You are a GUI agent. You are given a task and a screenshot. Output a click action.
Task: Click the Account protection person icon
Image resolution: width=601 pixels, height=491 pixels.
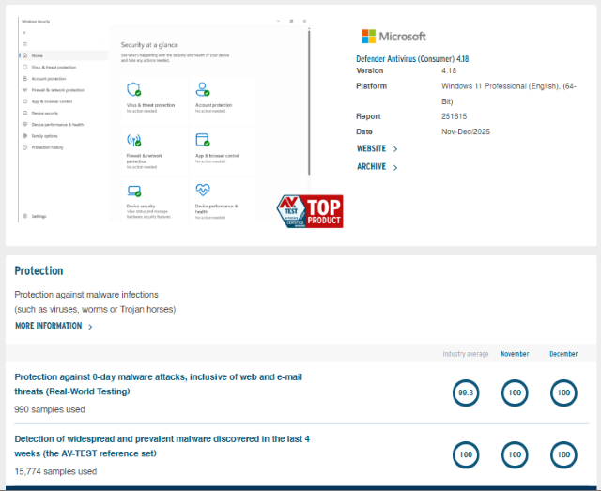202,89
